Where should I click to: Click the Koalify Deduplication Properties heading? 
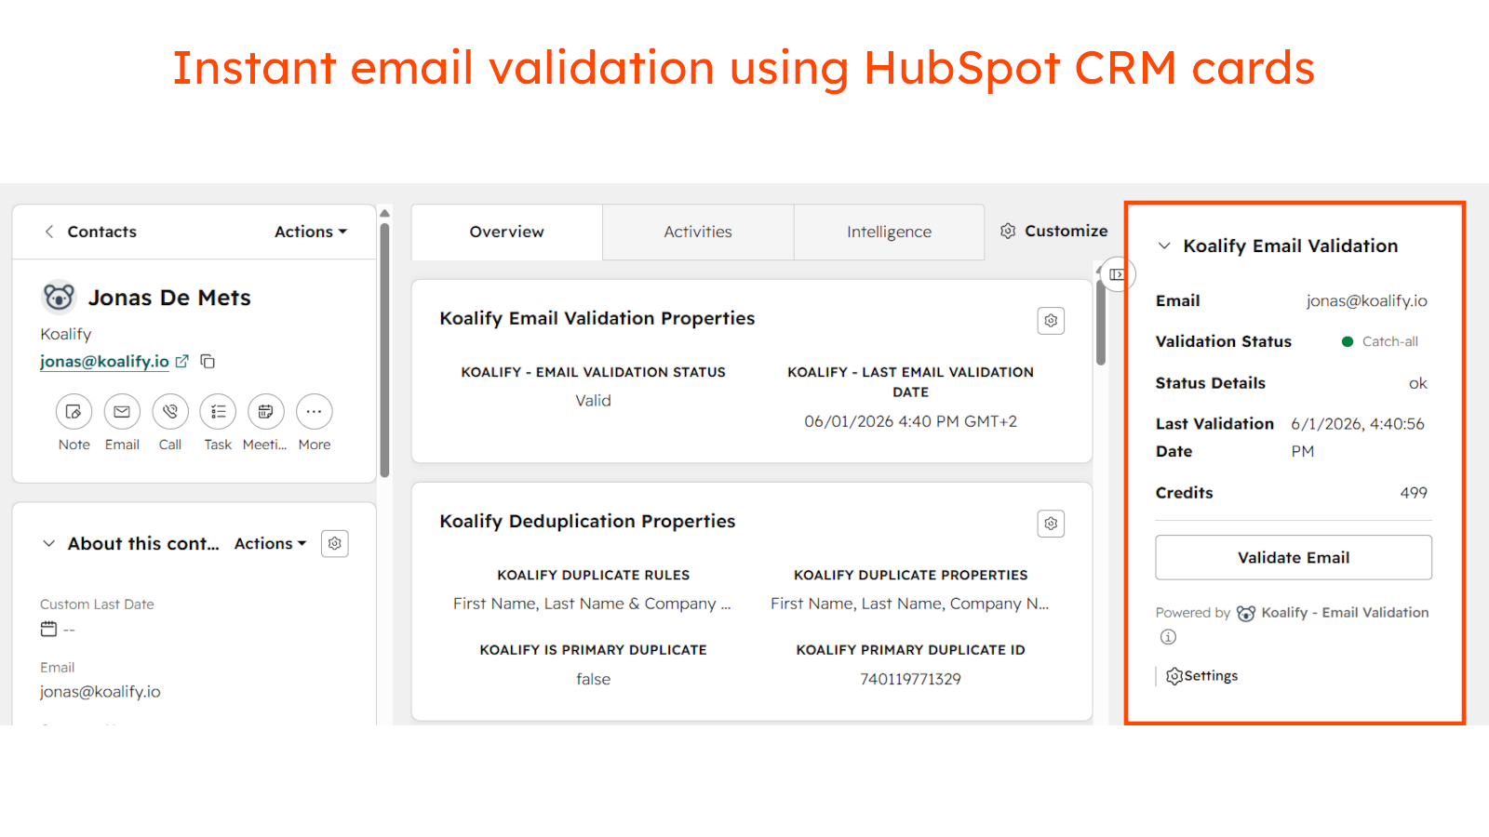(x=587, y=521)
